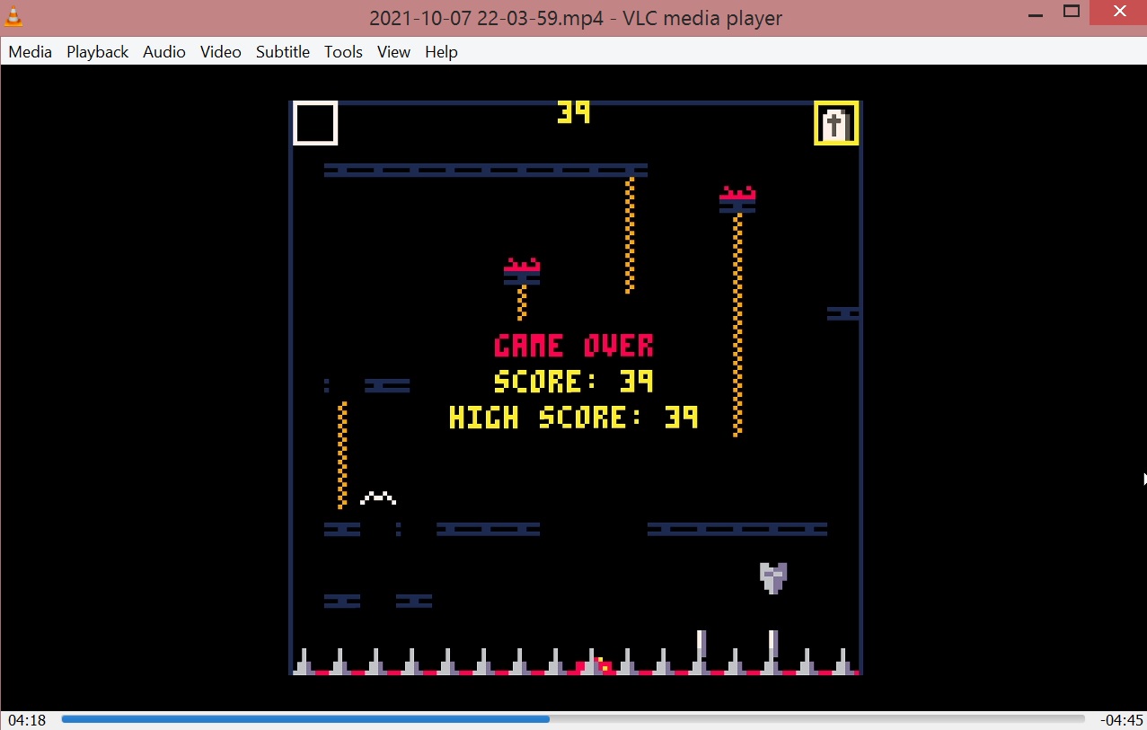The image size is (1147, 730).
Task: Click the white bat sprite above the platform
Action: click(378, 497)
